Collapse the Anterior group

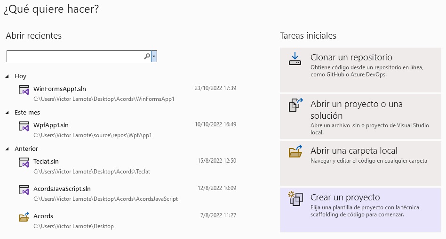8,148
